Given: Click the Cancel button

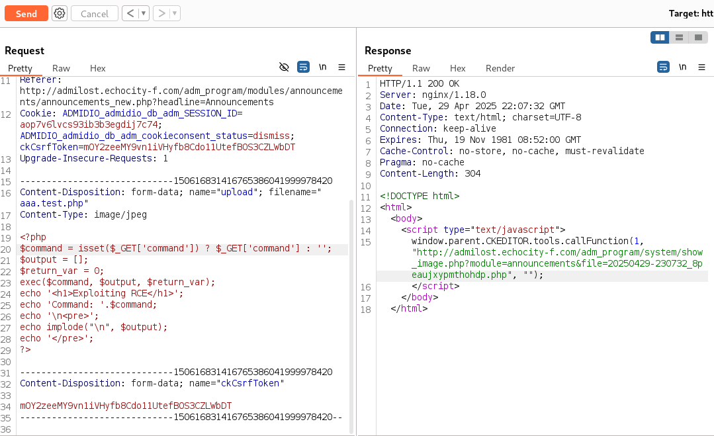Looking at the screenshot, I should [x=94, y=14].
